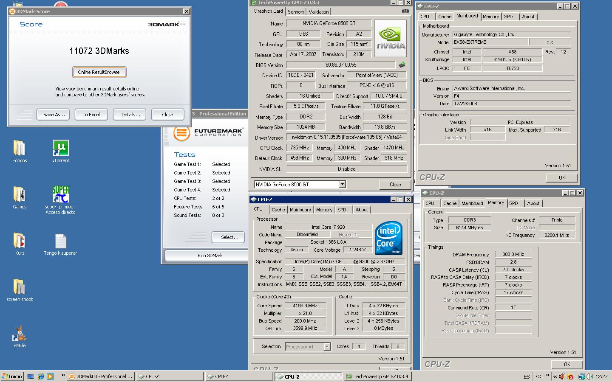Open the GeForce 8500 GT selector dropdown
This screenshot has height=382, width=612.
click(342, 185)
